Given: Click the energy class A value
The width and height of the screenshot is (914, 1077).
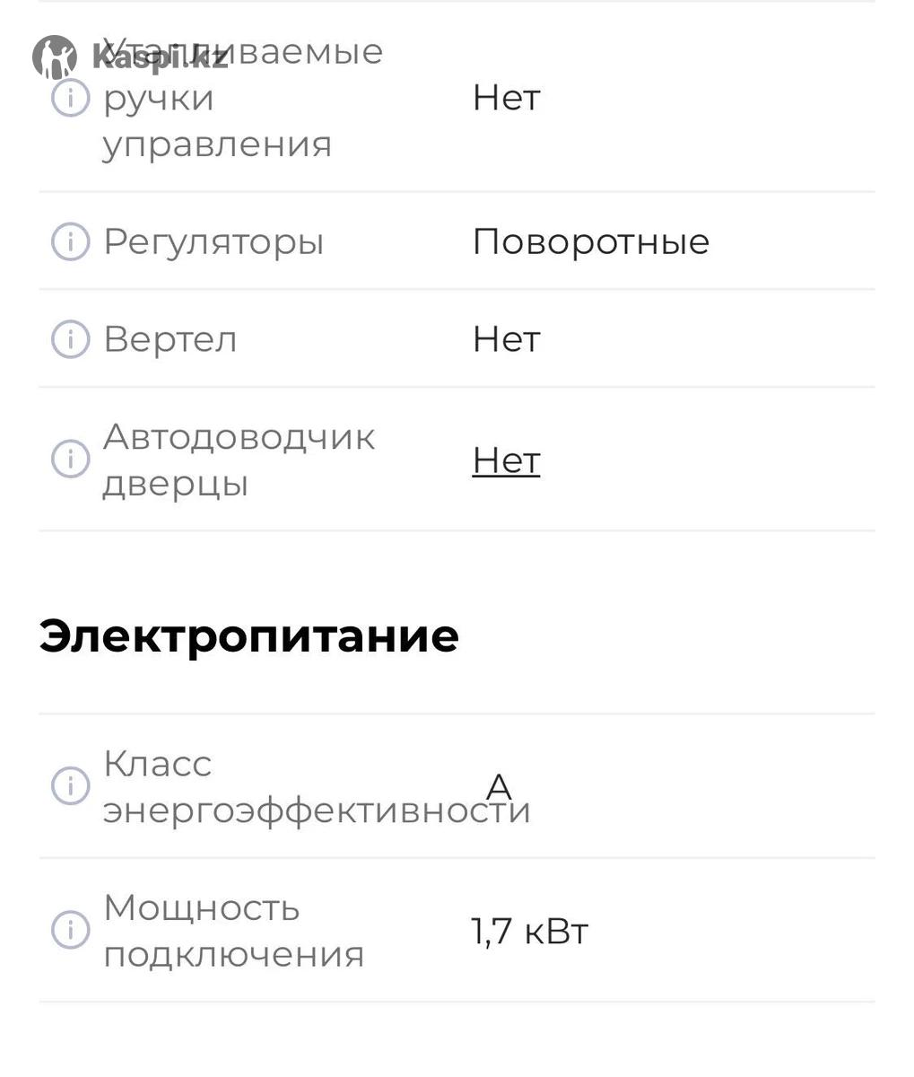Looking at the screenshot, I should [499, 788].
